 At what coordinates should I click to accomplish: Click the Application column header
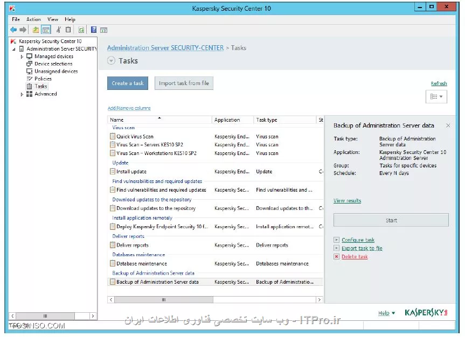pos(233,120)
